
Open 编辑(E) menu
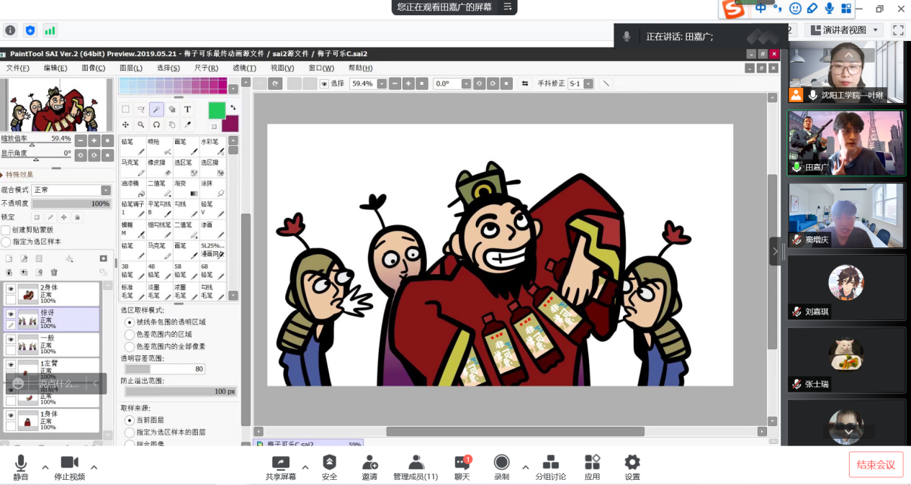(x=55, y=68)
